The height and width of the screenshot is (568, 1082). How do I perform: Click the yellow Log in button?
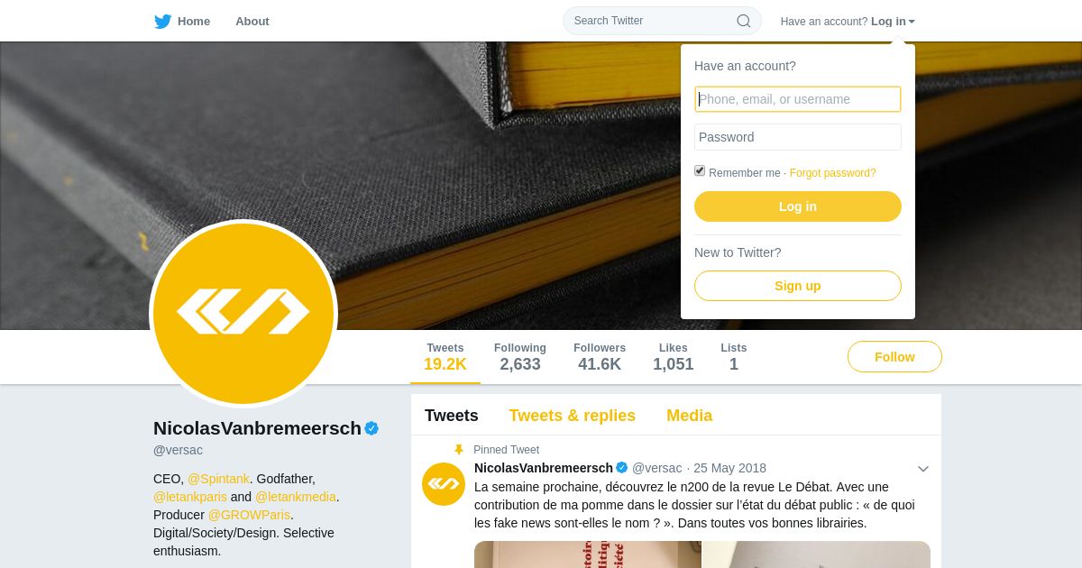tap(798, 206)
